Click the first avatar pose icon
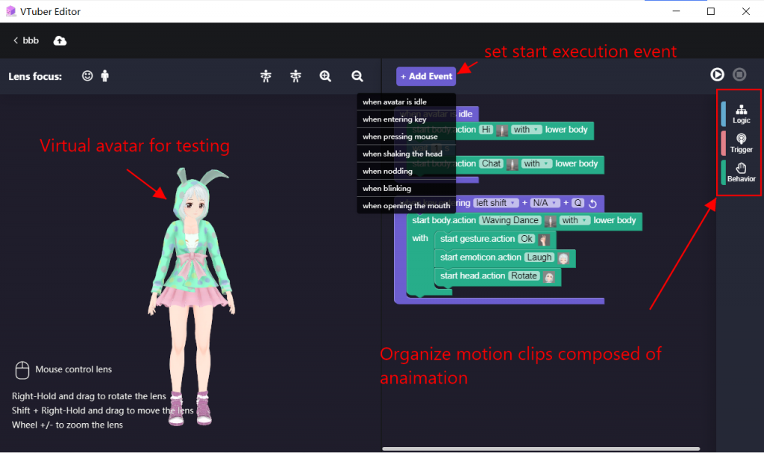The height and width of the screenshot is (453, 764). 266,75
